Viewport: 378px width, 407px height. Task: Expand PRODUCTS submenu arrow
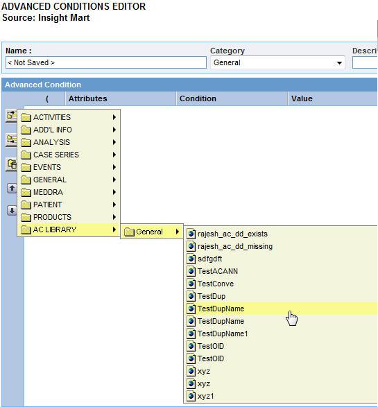[114, 217]
